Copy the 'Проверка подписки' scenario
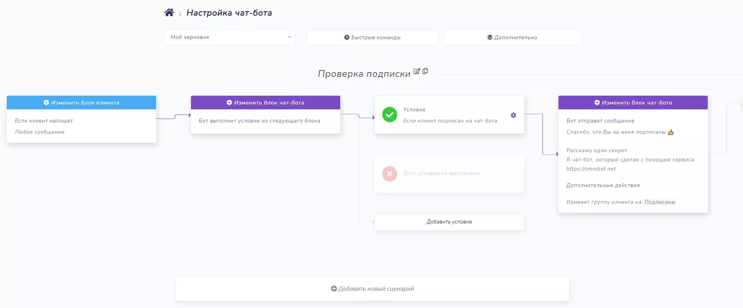The height and width of the screenshot is (308, 743). tap(425, 71)
